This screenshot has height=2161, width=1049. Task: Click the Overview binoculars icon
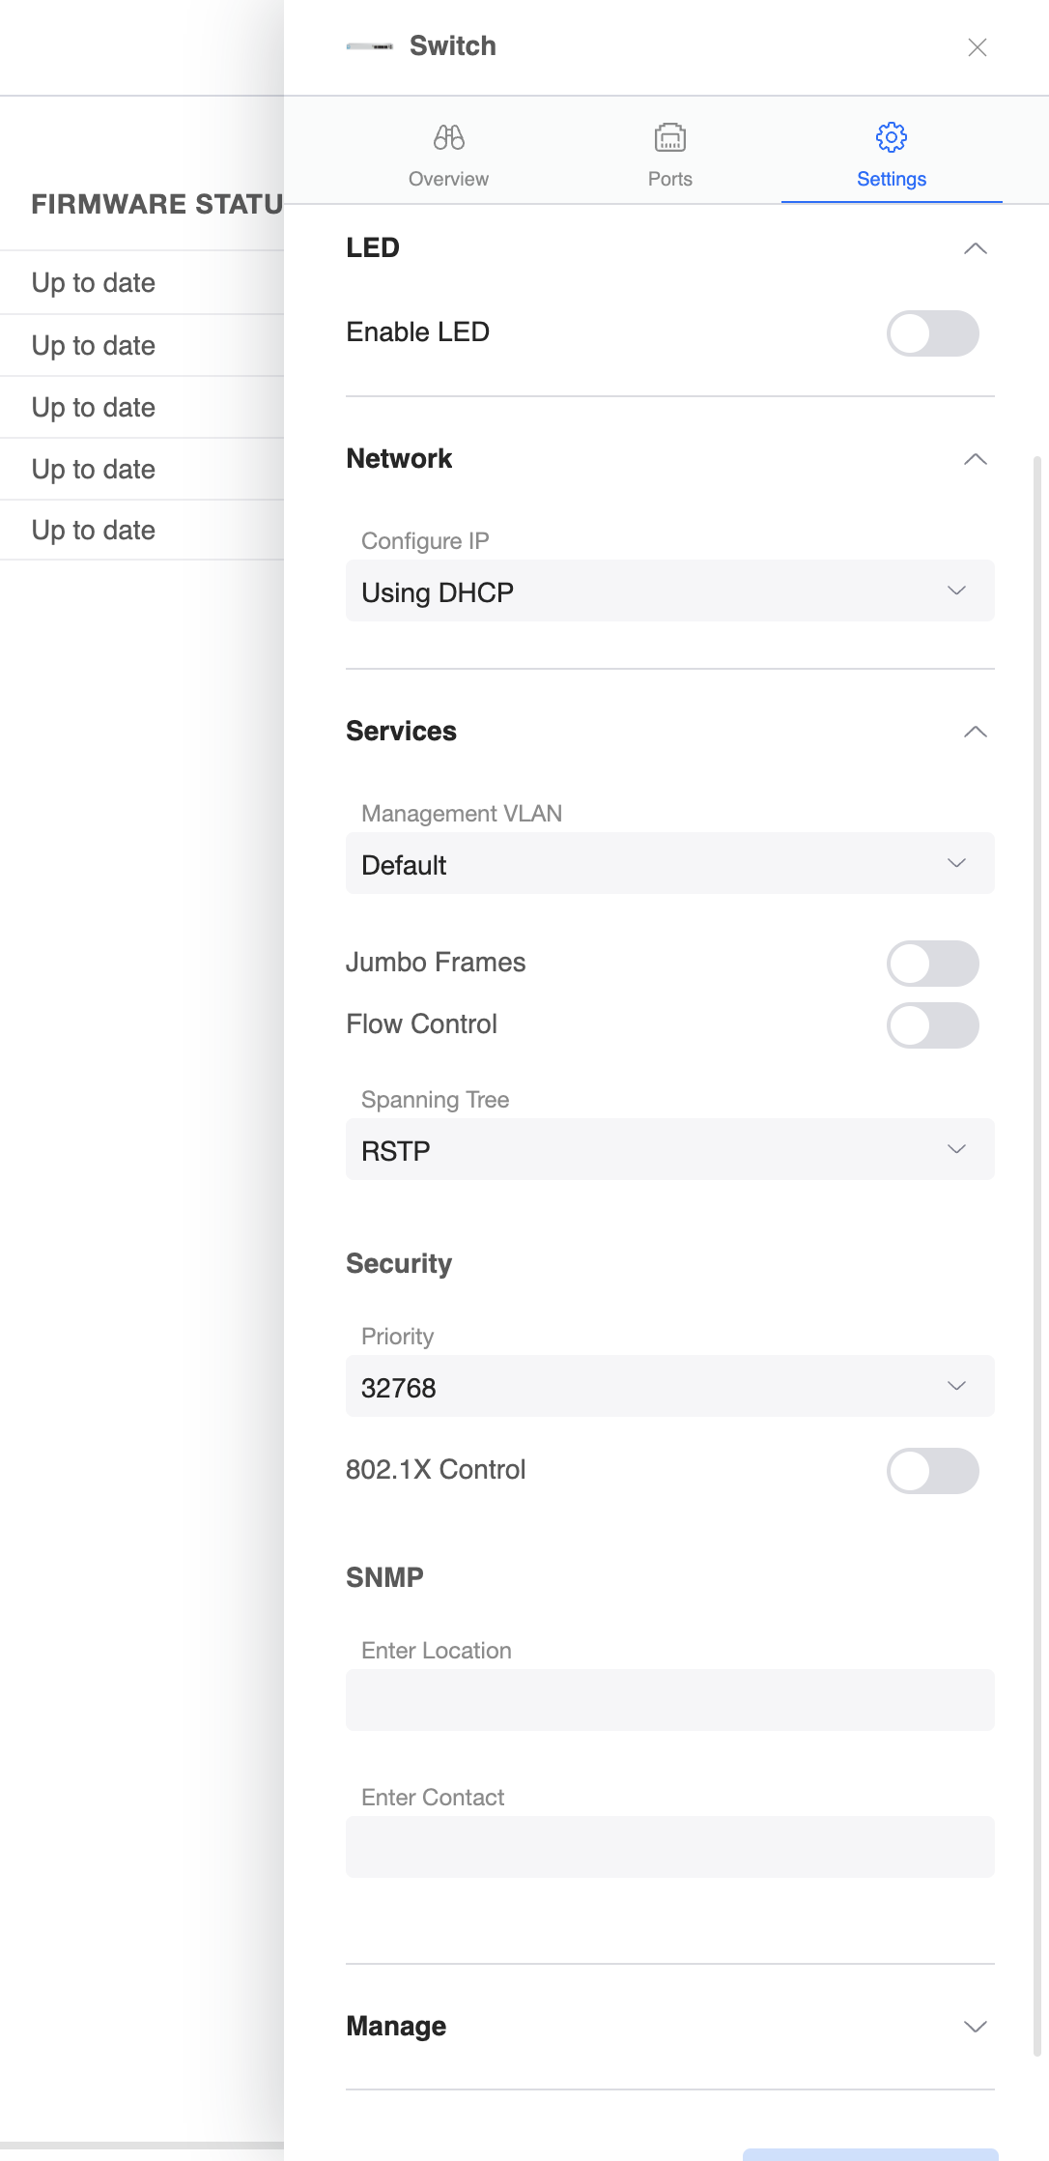tap(448, 138)
